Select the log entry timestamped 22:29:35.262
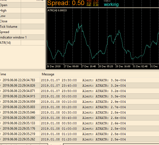Image resolution: width=159 pixels, height=145 pixels. point(80,139)
